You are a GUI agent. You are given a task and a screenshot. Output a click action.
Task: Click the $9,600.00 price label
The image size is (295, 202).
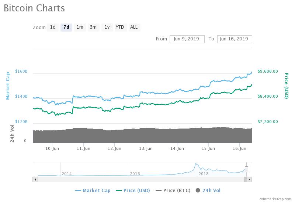tap(268, 71)
